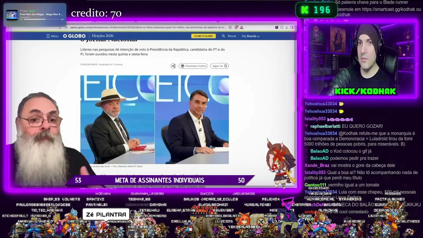The image size is (423, 238).
Task: Click chat username raphaelbarlatti
Action: [325, 126]
